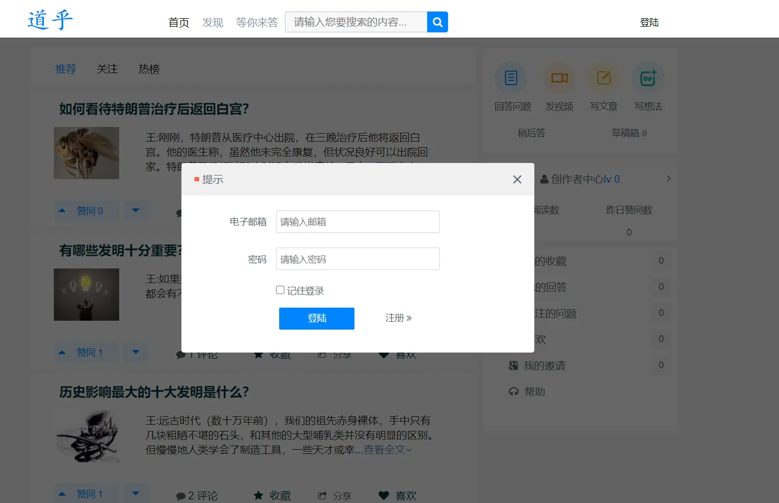Screen dimensions: 779x503
Task: Click the 分享 share icon on the bottom question
Action: pyautogui.click(x=322, y=495)
